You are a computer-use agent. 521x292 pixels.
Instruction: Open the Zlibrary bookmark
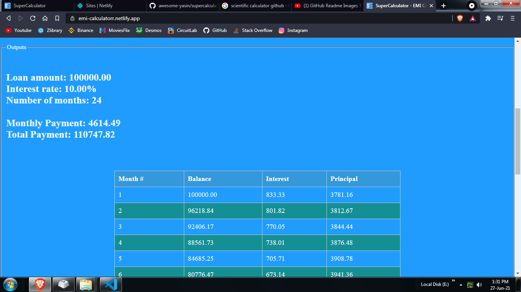(x=50, y=30)
